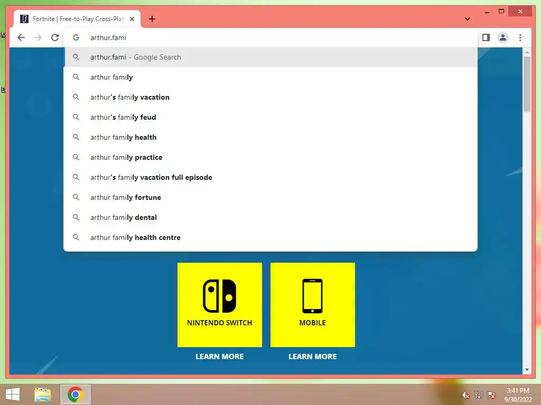
Task: Open tab search chevron in title bar
Action: (x=467, y=19)
